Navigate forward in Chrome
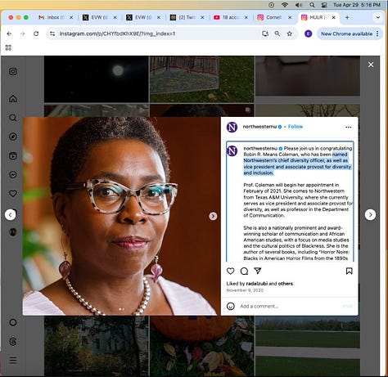 click(22, 34)
